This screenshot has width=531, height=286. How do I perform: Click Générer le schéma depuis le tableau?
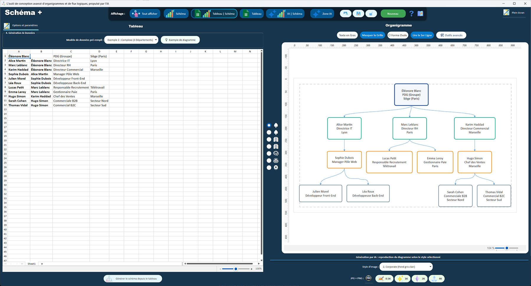[x=133, y=279]
